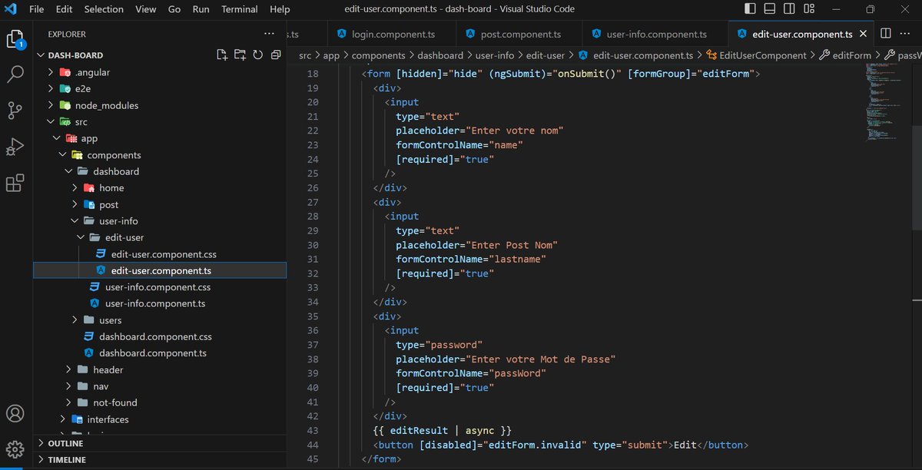Switch to post.component.ts tab
The image size is (922, 470).
520,34
